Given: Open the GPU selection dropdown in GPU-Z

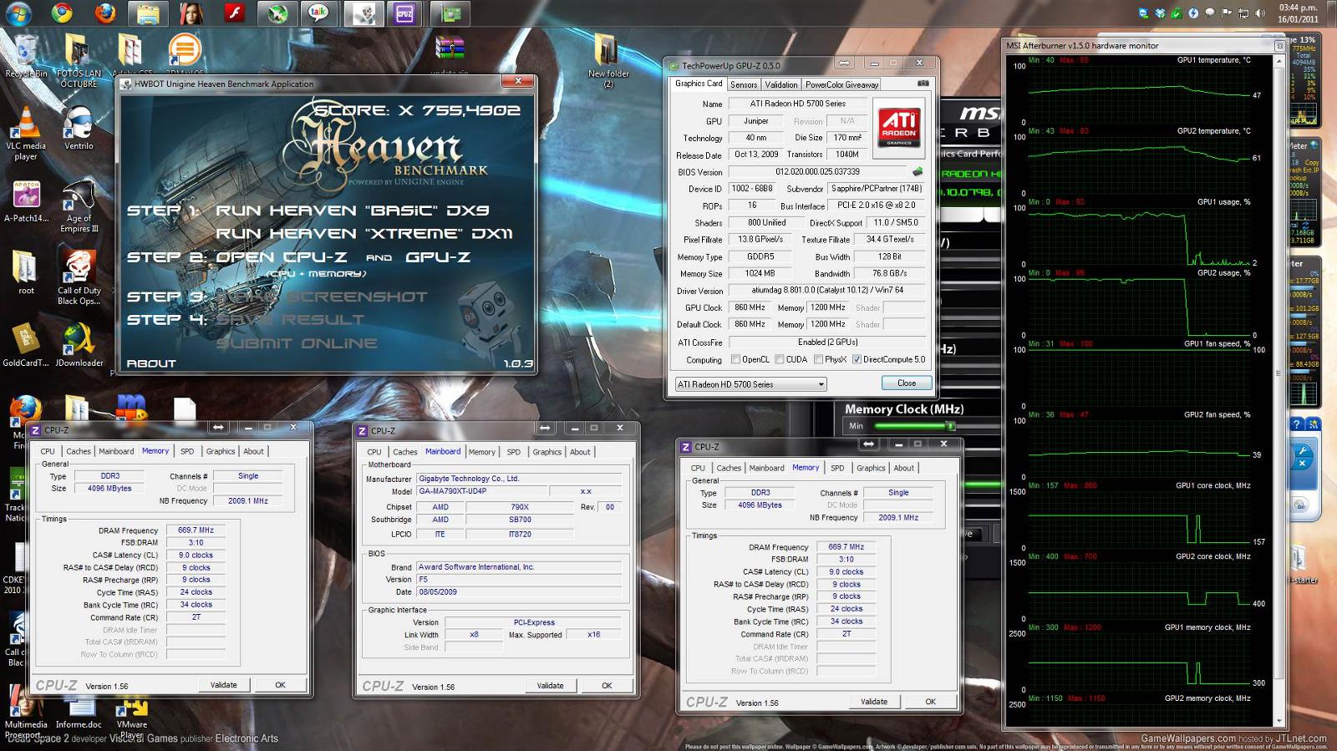Looking at the screenshot, I should click(x=750, y=384).
